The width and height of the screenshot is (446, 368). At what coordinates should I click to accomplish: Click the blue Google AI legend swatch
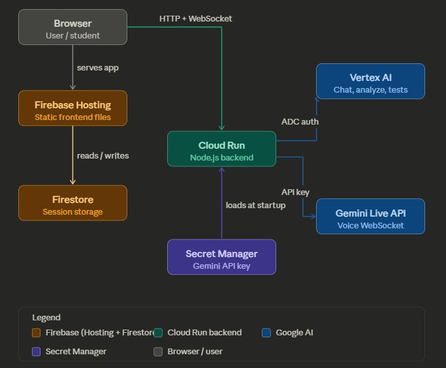point(266,333)
